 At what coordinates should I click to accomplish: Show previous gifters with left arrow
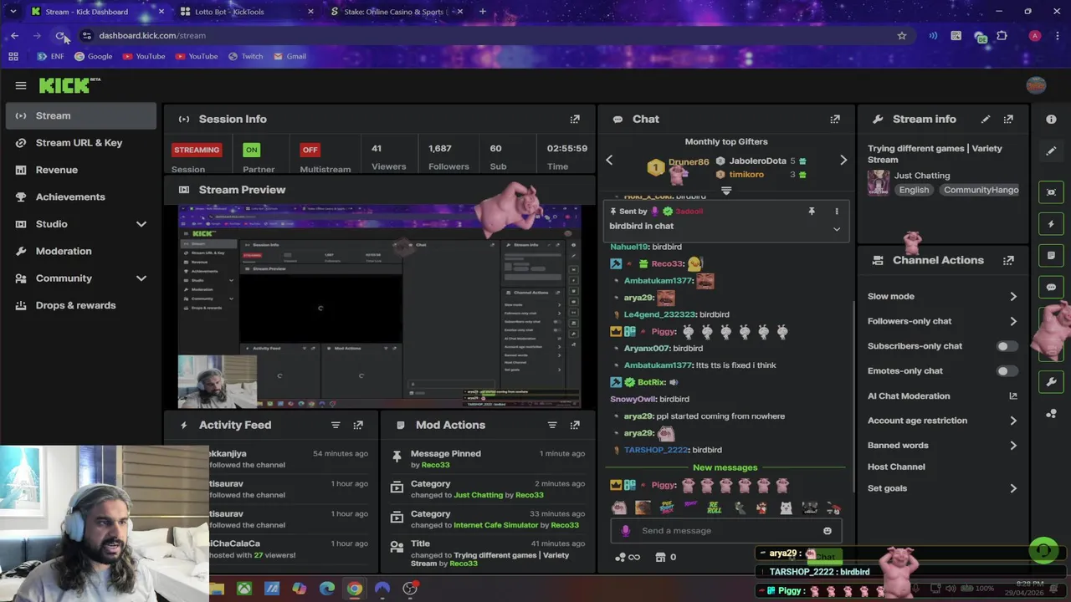pos(609,160)
